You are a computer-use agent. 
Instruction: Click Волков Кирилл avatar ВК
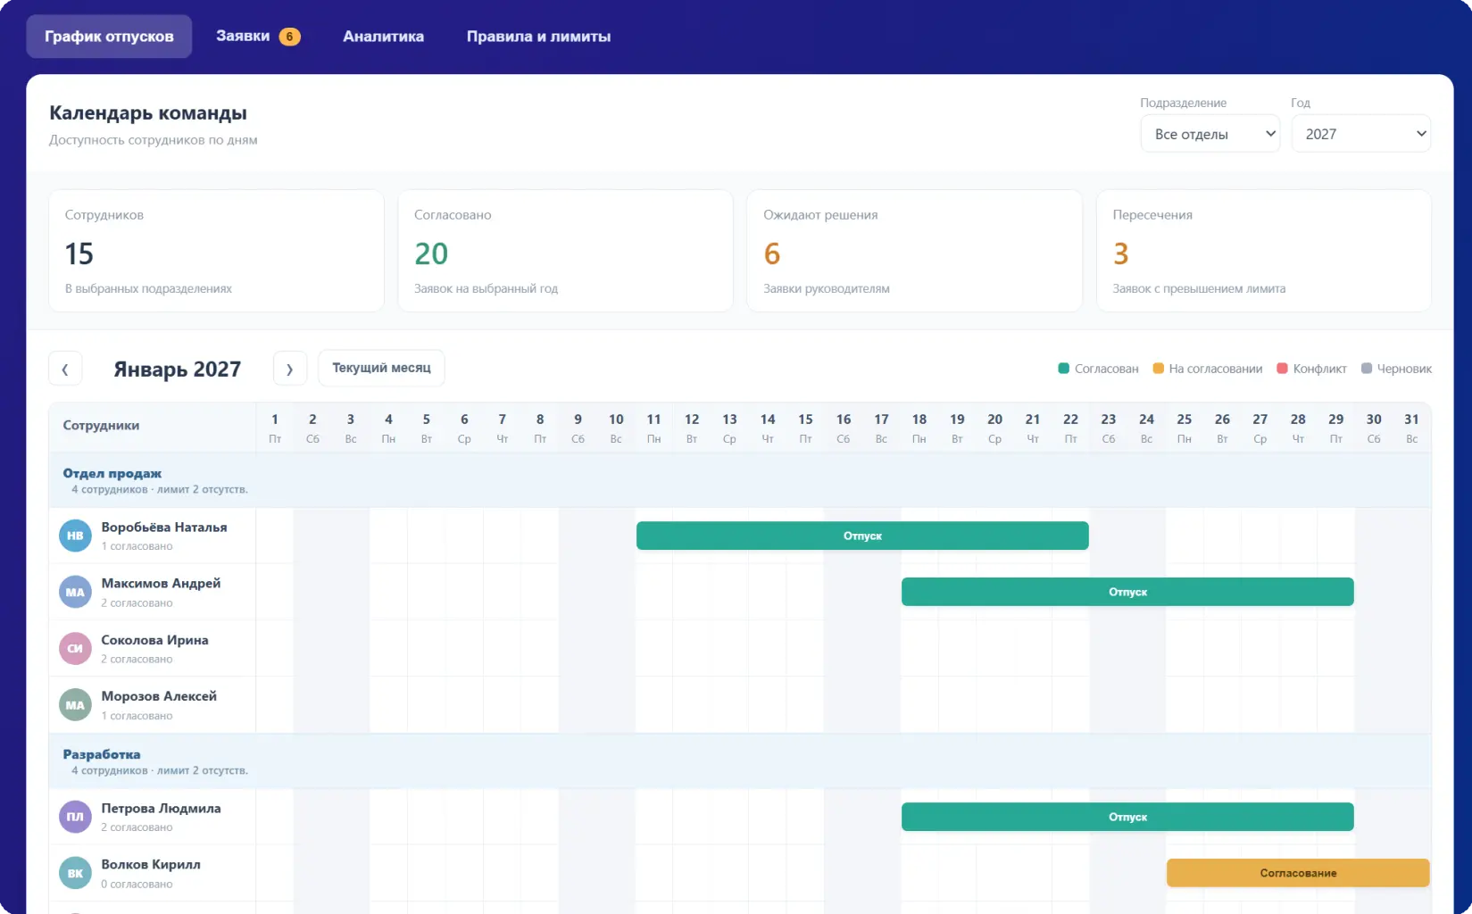75,873
